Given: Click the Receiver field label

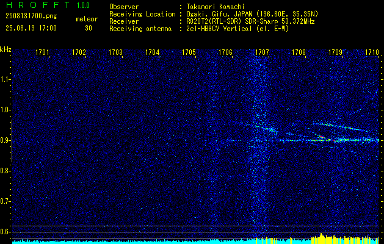Looking at the screenshot, I should [124, 21].
